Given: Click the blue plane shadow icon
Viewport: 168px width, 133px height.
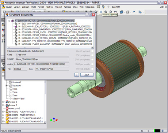Looking at the screenshot, I should (134, 12).
